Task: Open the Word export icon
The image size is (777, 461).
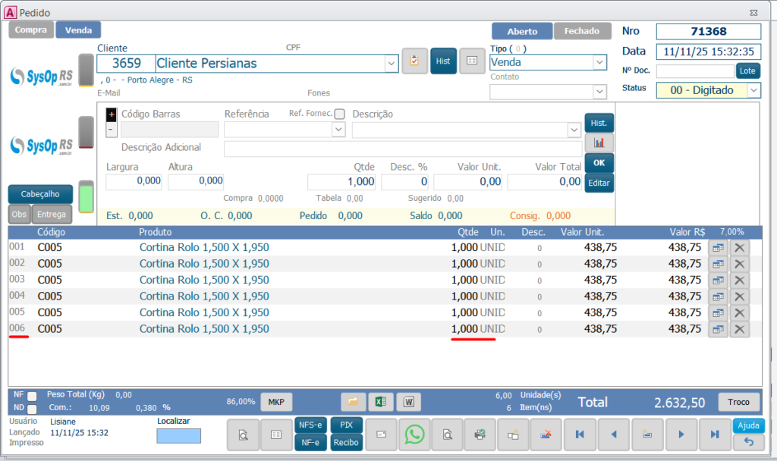Action: [x=408, y=402]
